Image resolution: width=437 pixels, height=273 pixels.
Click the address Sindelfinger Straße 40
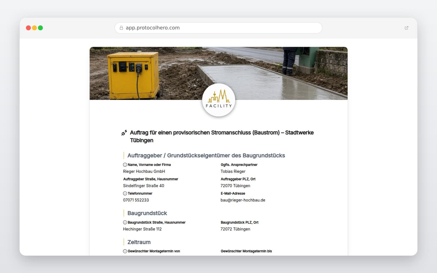click(x=144, y=186)
